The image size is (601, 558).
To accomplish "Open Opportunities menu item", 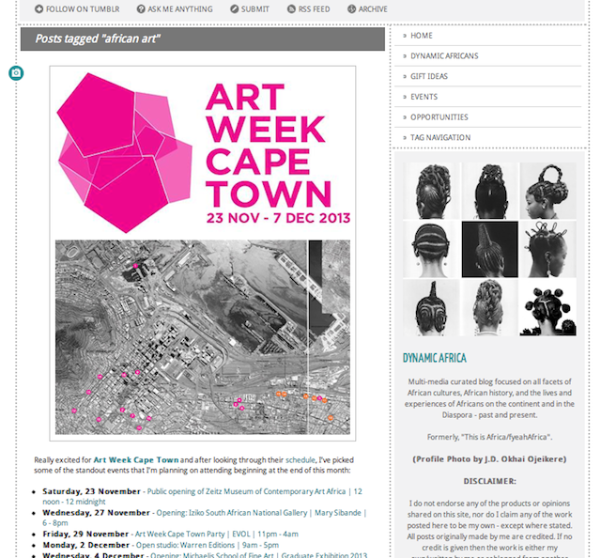I will [x=439, y=117].
